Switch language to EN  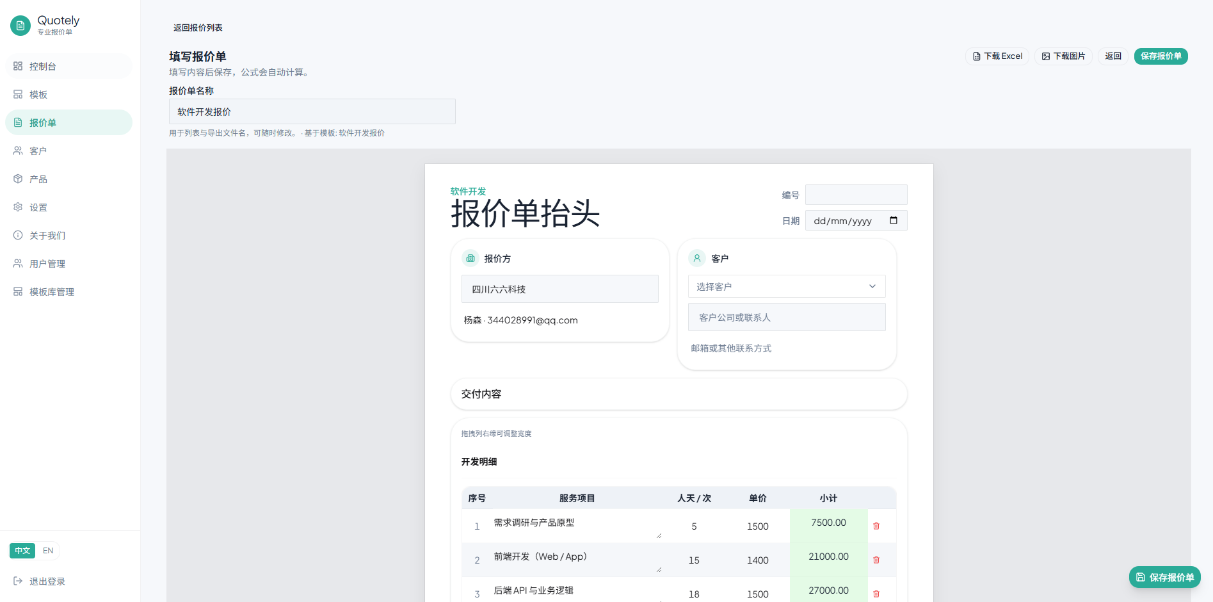tap(48, 551)
